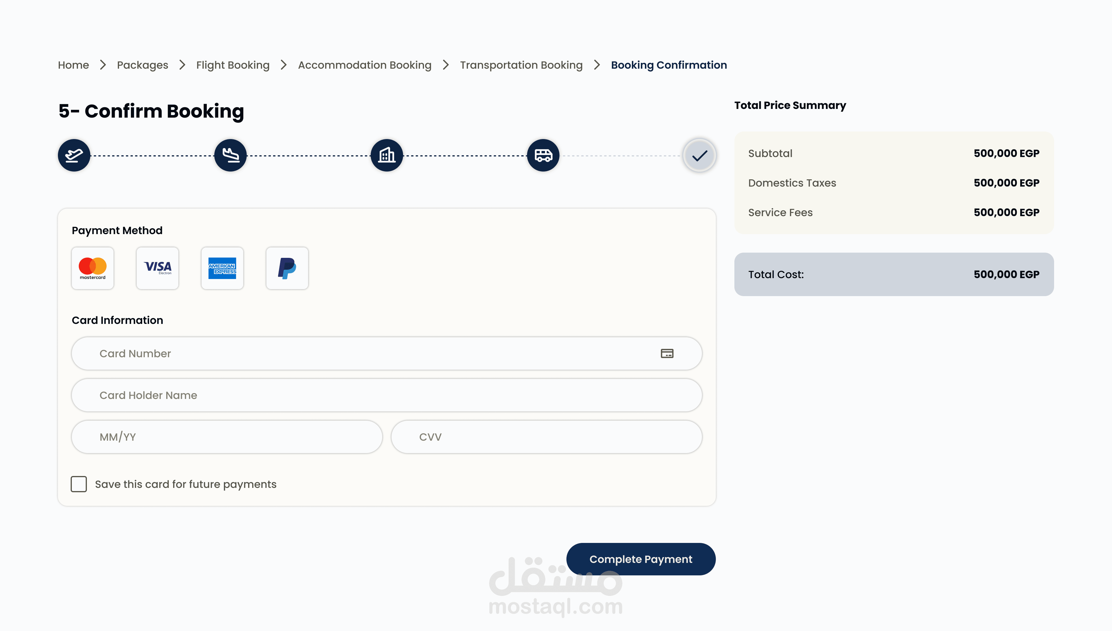Viewport: 1112px width, 631px height.
Task: Focus the Card Holder Name field
Action: click(386, 395)
